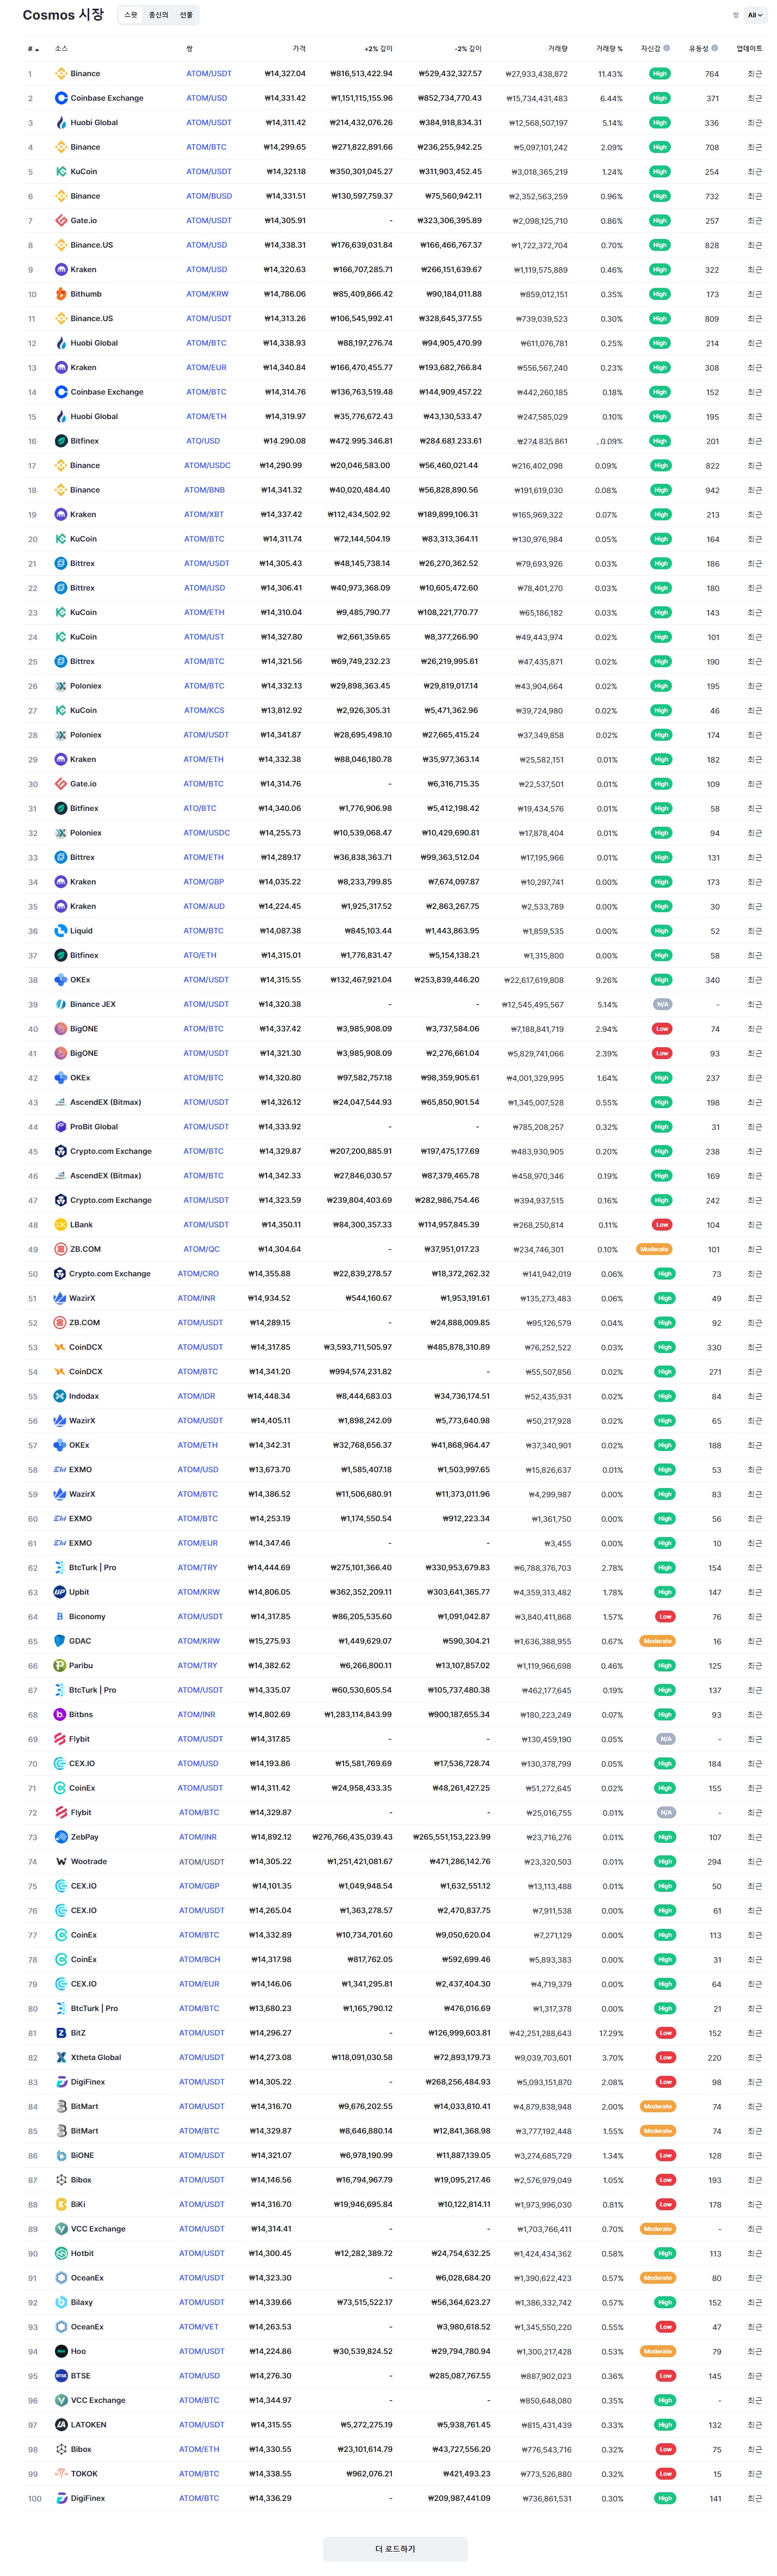This screenshot has height=2576, width=777.
Task: Click the BiONE exchange logo
Action: (x=61, y=2156)
